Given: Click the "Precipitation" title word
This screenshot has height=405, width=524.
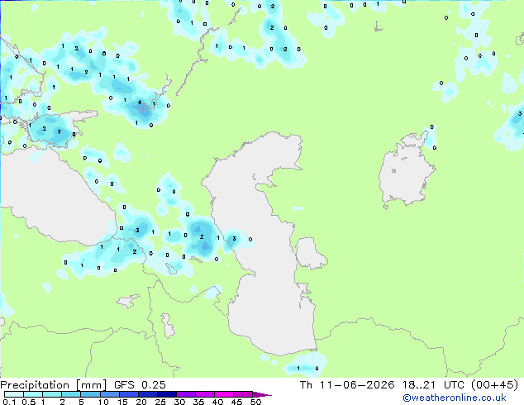Looking at the screenshot, I should tap(35, 385).
